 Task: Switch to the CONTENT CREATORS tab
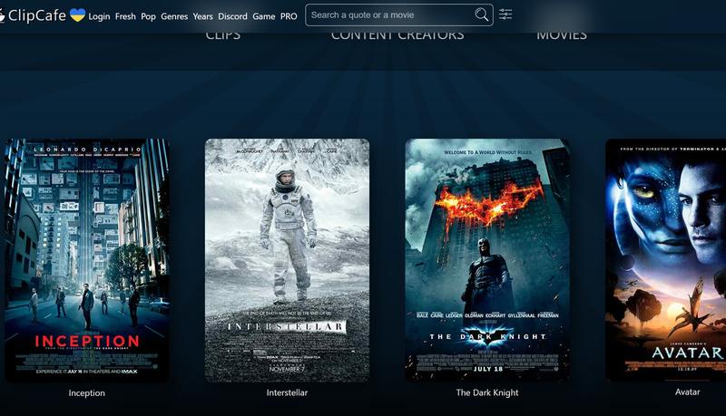397,35
